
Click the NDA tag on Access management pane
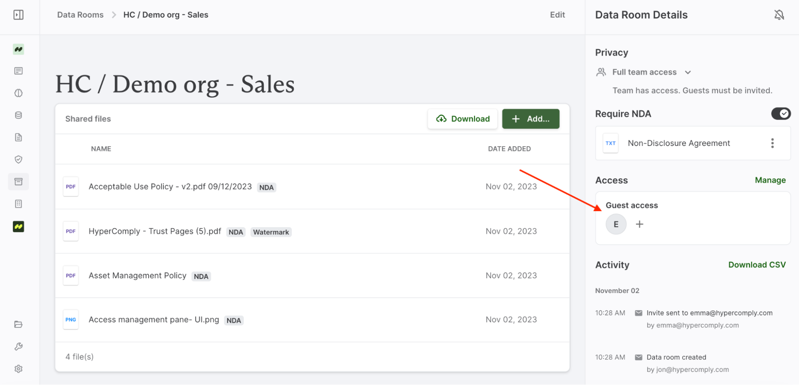(233, 320)
